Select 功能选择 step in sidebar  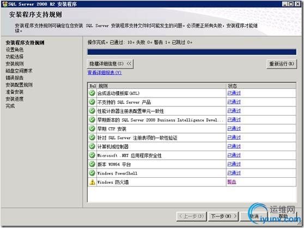[15, 57]
